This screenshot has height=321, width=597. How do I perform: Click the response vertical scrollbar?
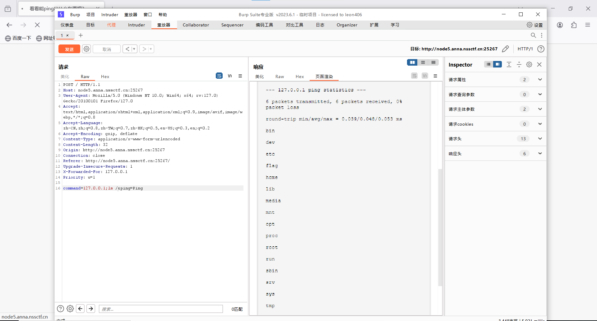(x=440, y=227)
